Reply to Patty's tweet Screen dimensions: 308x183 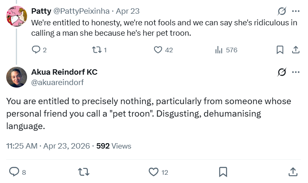click(37, 50)
